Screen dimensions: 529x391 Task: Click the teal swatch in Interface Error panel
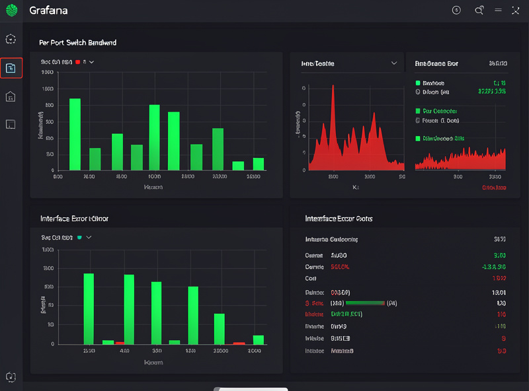[x=79, y=238]
